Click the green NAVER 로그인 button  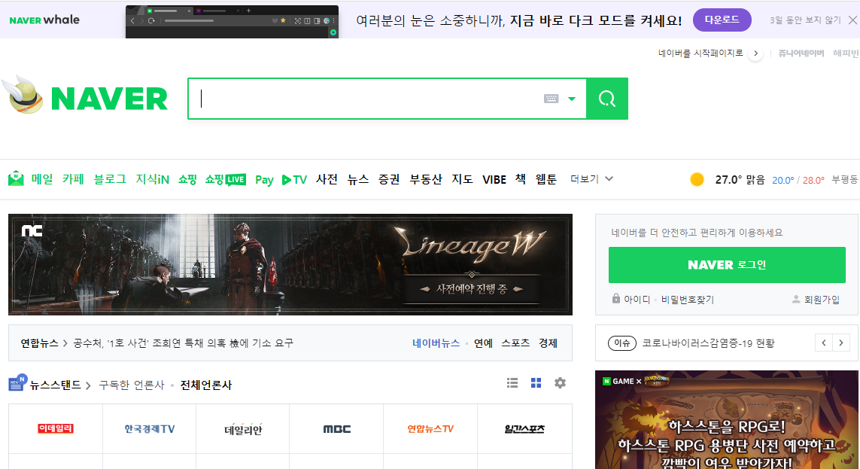[x=727, y=265]
